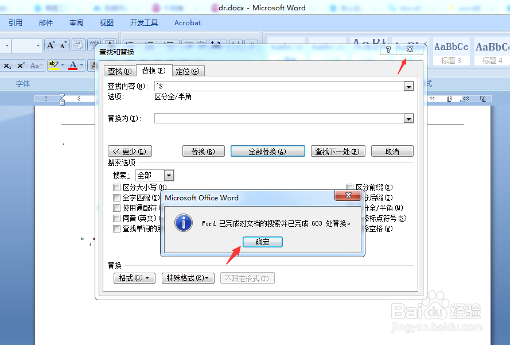Click the 查找下一处(F) button
The height and width of the screenshot is (345, 510).
[338, 152]
